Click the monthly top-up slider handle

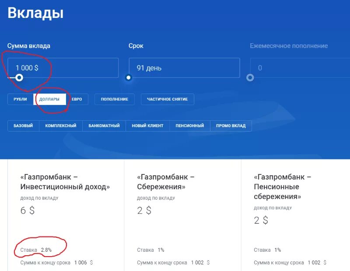coord(250,78)
